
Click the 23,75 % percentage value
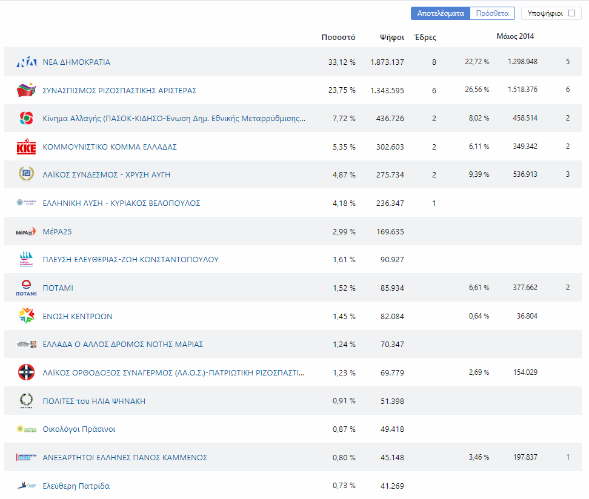tap(342, 90)
